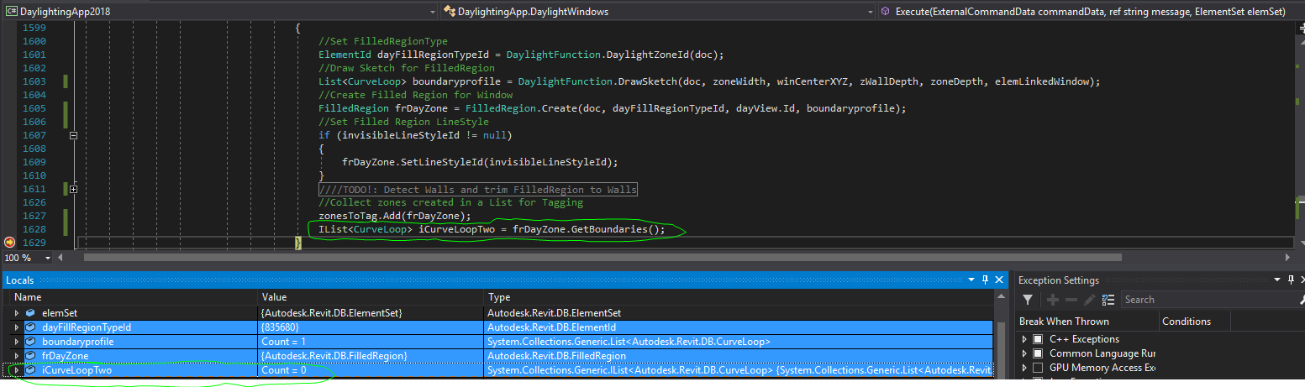
Task: Click the edit conditions pencil icon
Action: click(1089, 300)
